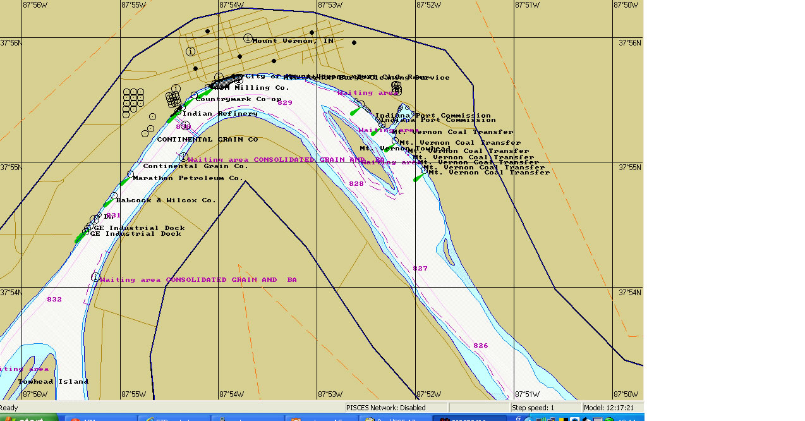Click mixed-case Continental Grain Co. label
The image size is (805, 421).
tap(195, 166)
